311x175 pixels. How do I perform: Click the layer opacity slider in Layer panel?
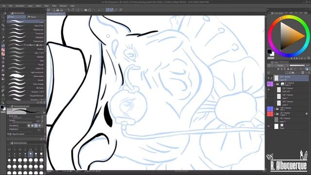[x=297, y=65]
